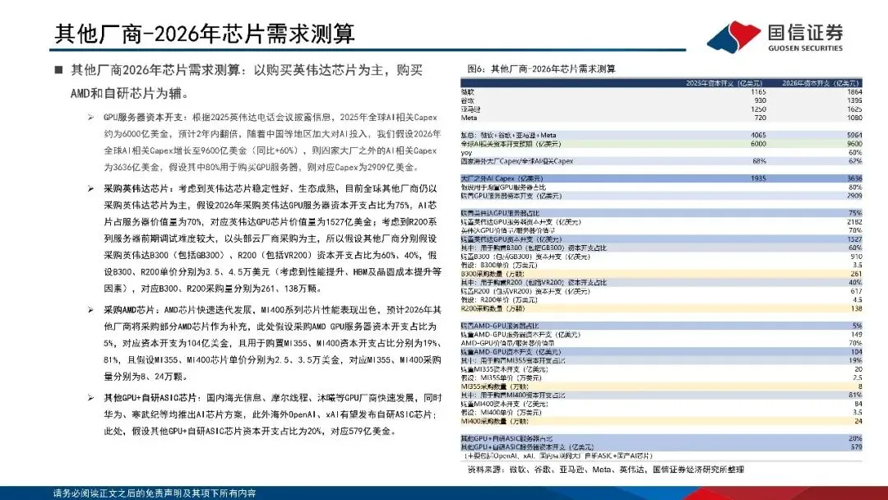888x500 pixels.
Task: Click the 微软 row label in the table
Action: (x=468, y=92)
